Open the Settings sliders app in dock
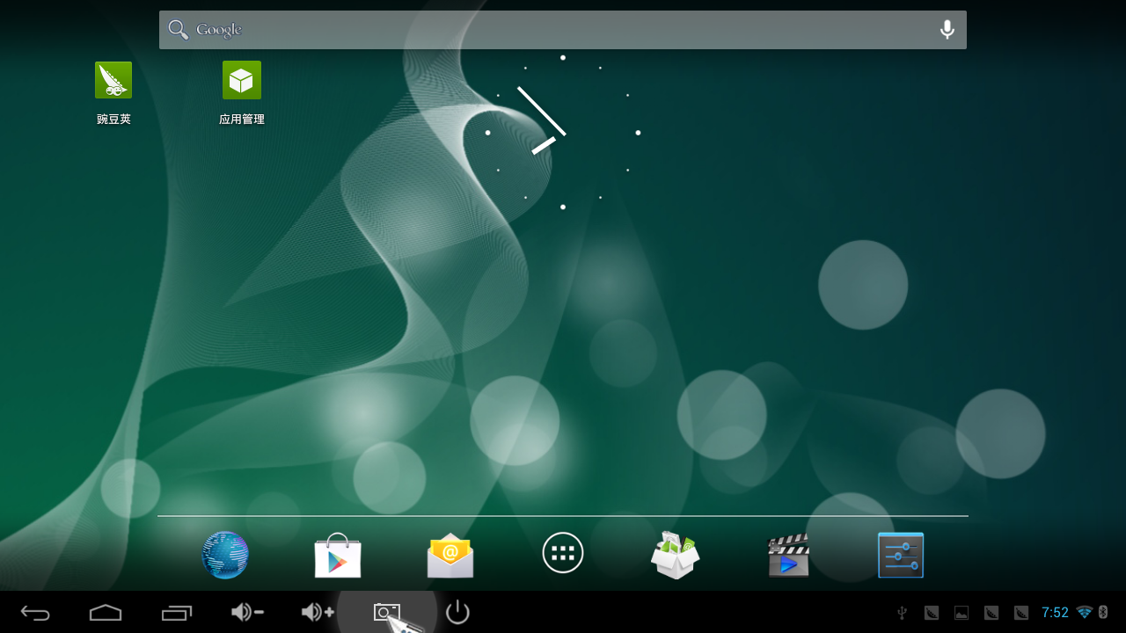Viewport: 1126px width, 633px height. [x=901, y=555]
